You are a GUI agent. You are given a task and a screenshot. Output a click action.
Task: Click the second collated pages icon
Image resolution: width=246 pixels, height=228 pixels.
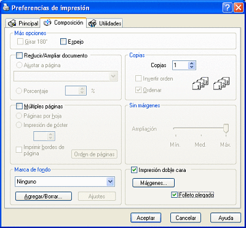click(221, 84)
